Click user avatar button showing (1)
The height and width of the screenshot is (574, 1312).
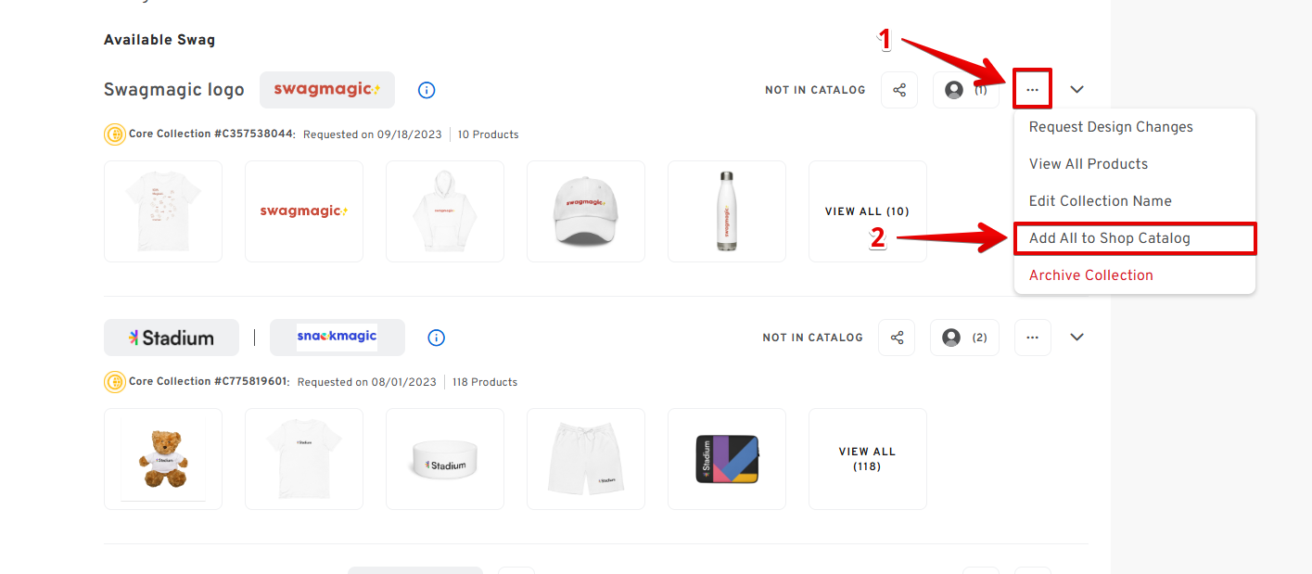coord(964,90)
